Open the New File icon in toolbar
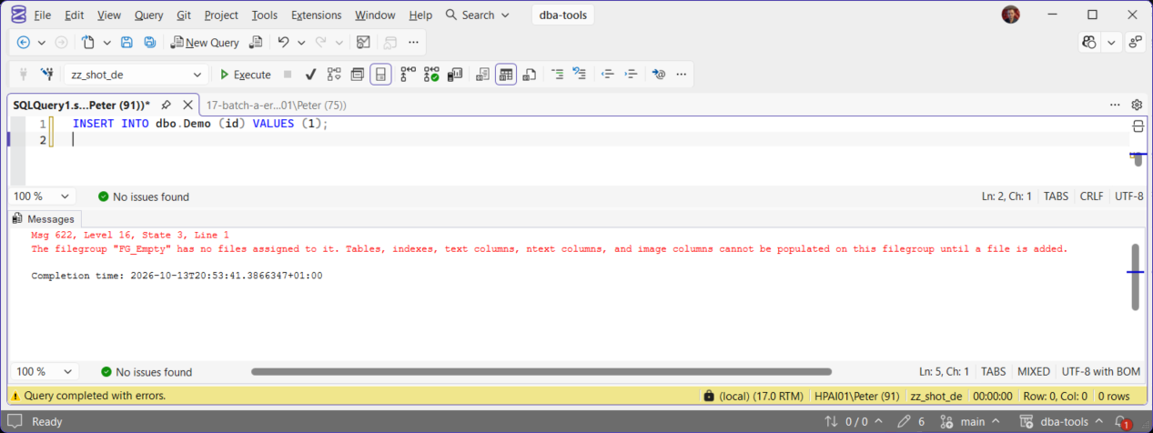Viewport: 1153px width, 433px height. pos(88,42)
